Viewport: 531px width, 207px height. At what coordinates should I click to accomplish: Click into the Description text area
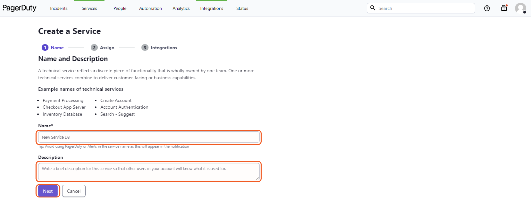point(149,172)
